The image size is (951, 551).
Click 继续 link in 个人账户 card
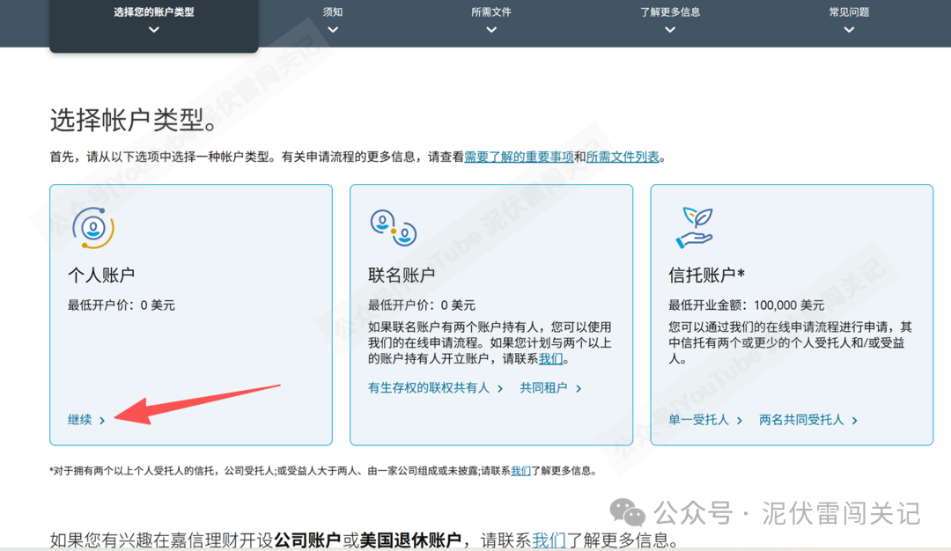click(79, 420)
